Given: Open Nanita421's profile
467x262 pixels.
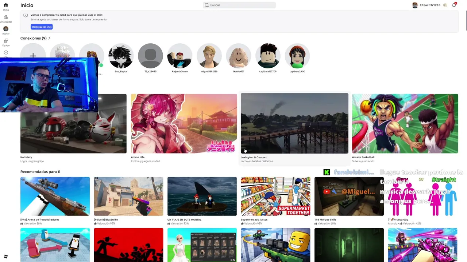Looking at the screenshot, I should coord(239,58).
